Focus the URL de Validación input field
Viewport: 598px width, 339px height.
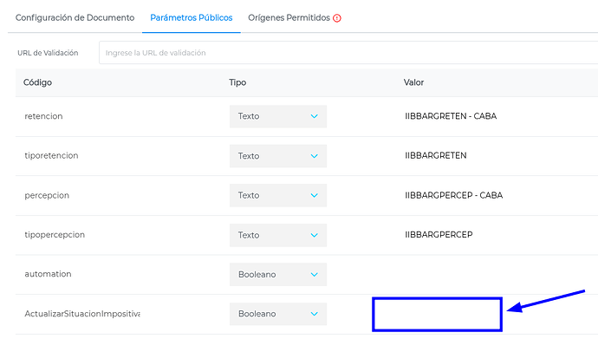pyautogui.click(x=348, y=53)
